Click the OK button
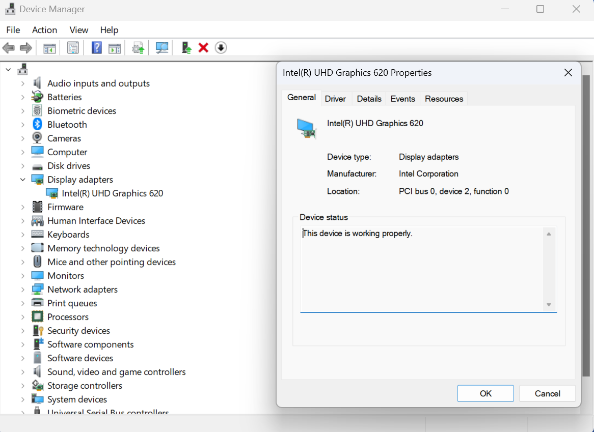594x432 pixels. 485,393
